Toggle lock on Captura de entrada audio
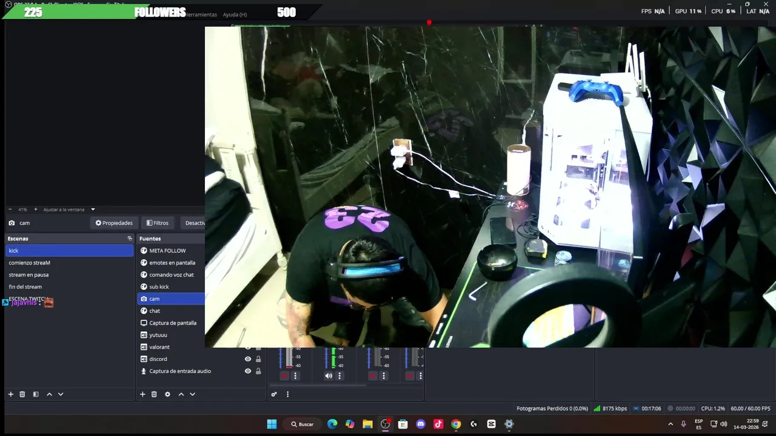Viewport: 776px width, 436px height. (x=258, y=371)
